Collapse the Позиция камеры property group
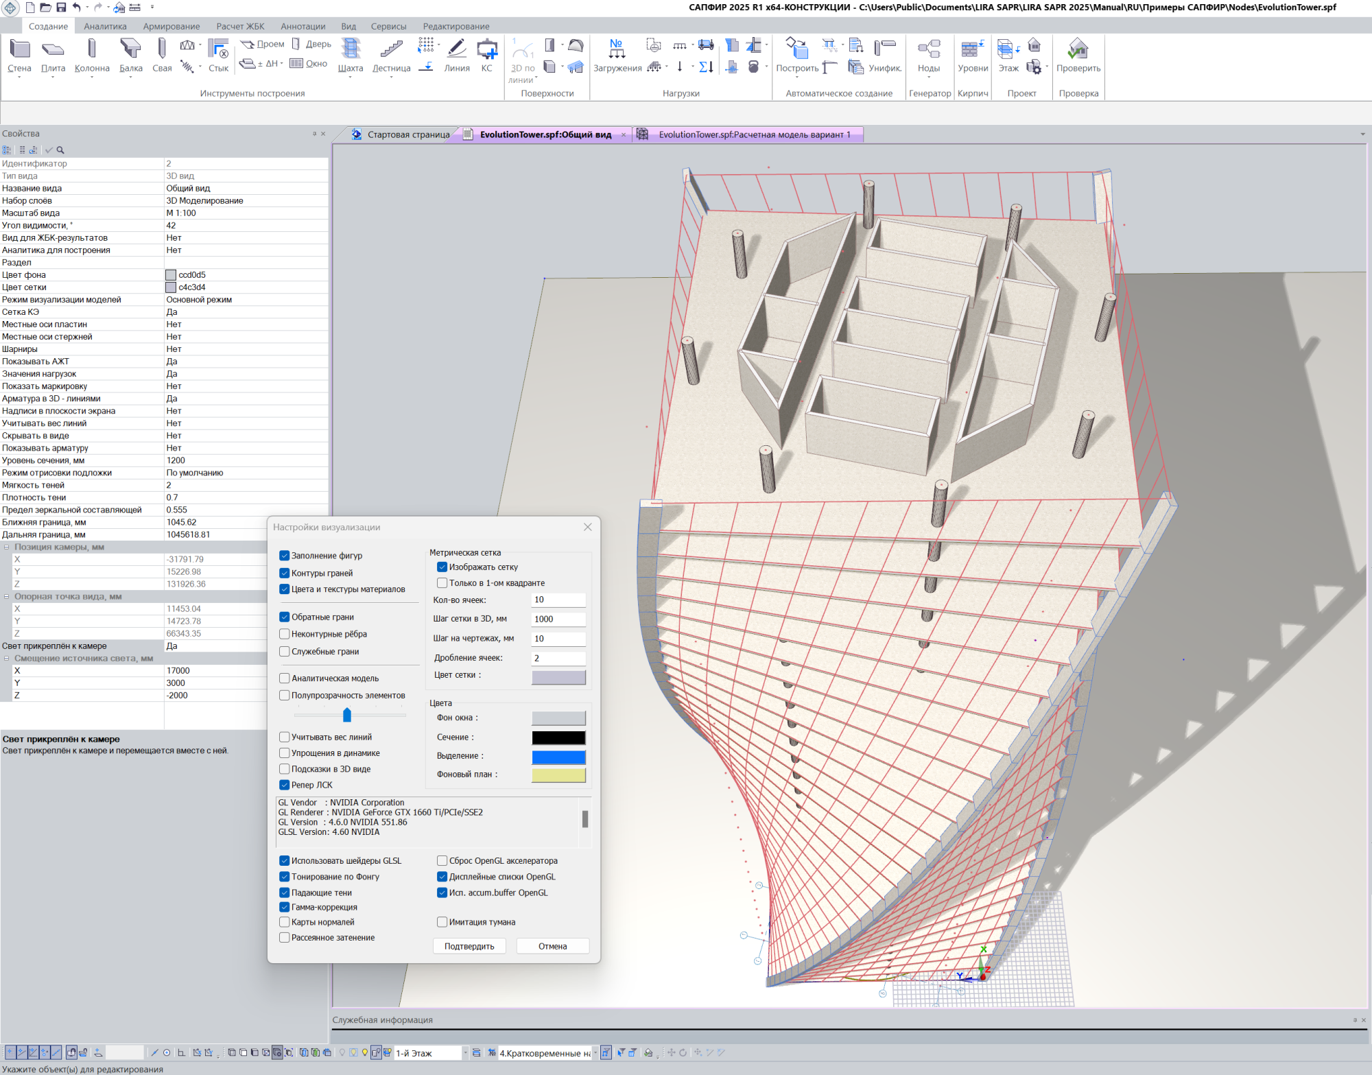The width and height of the screenshot is (1372, 1075). [7, 547]
